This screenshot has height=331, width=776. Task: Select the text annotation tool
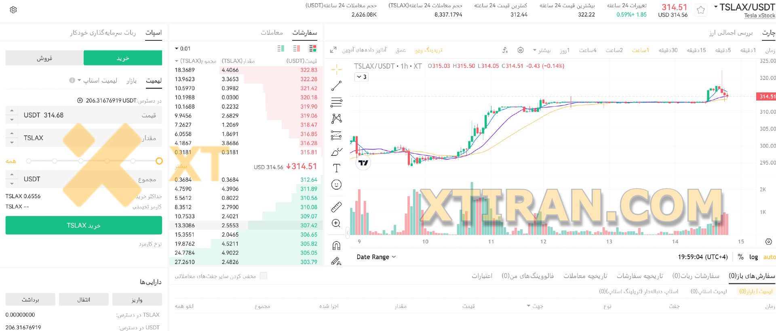point(336,168)
